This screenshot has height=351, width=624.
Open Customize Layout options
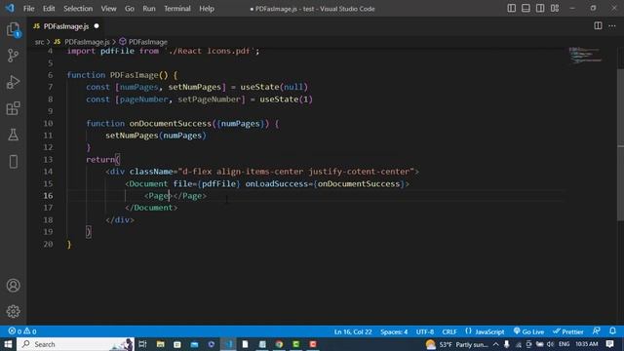coord(555,9)
